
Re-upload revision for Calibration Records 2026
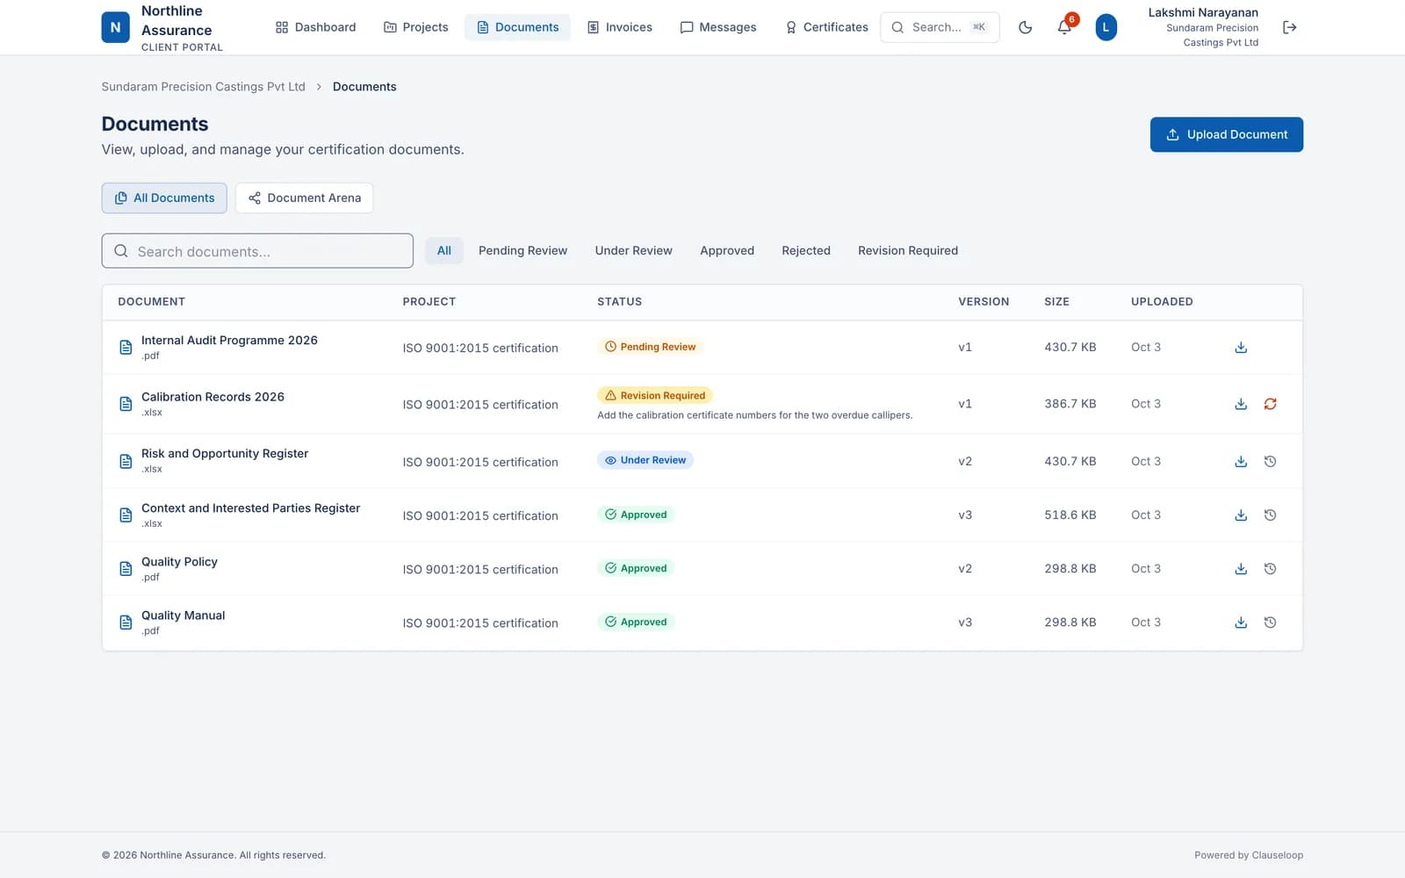pos(1270,404)
